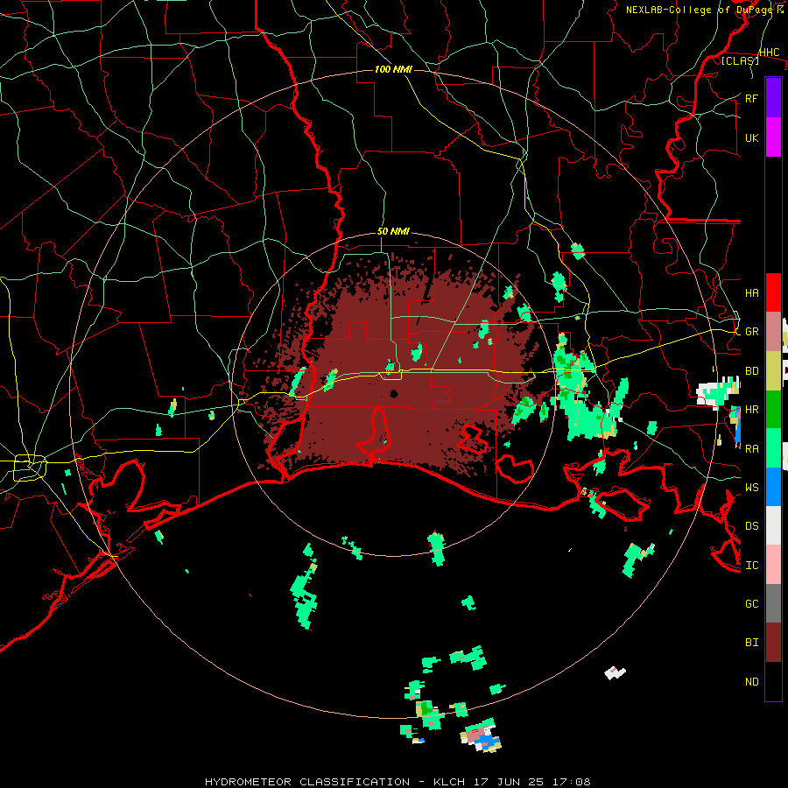Click the GC legend label

(x=751, y=604)
